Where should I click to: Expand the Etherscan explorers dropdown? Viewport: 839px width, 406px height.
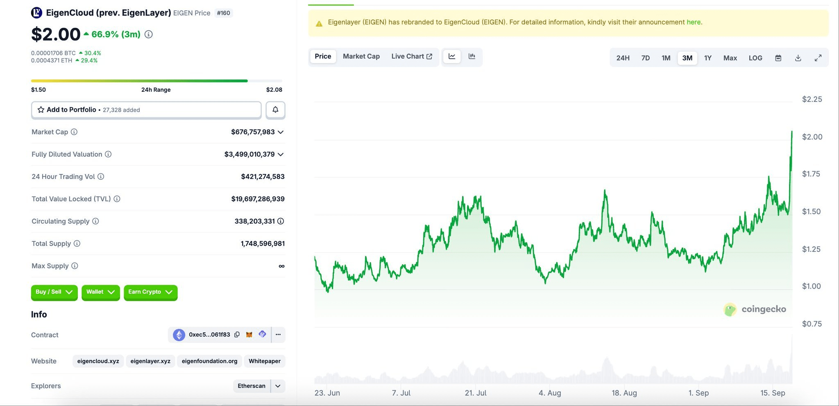278,386
